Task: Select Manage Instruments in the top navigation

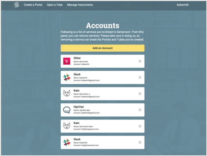Action: (x=80, y=5)
